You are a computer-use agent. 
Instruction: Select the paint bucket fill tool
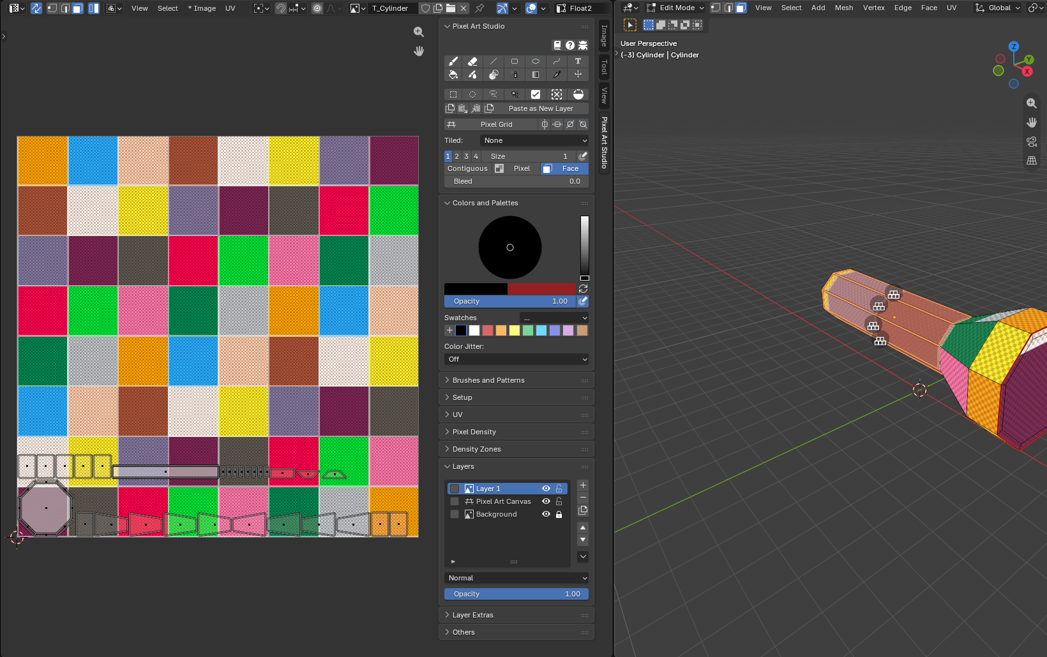coord(453,75)
